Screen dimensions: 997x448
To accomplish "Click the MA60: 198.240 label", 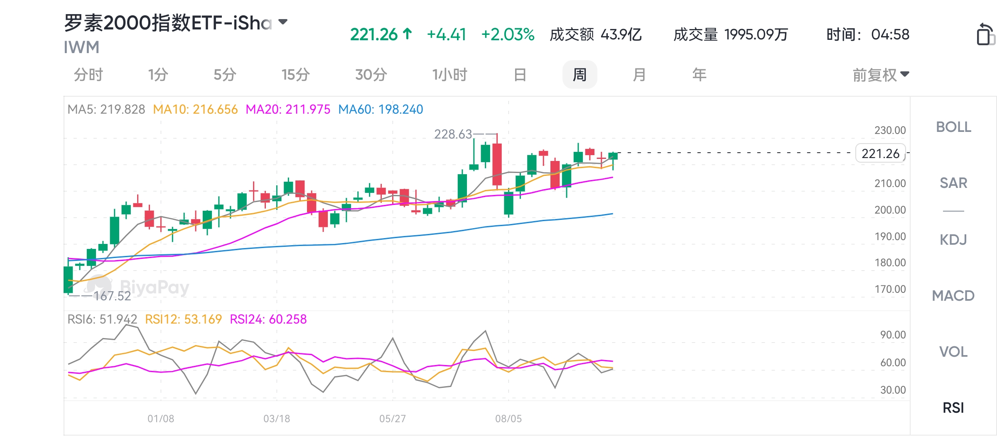I will 381,110.
